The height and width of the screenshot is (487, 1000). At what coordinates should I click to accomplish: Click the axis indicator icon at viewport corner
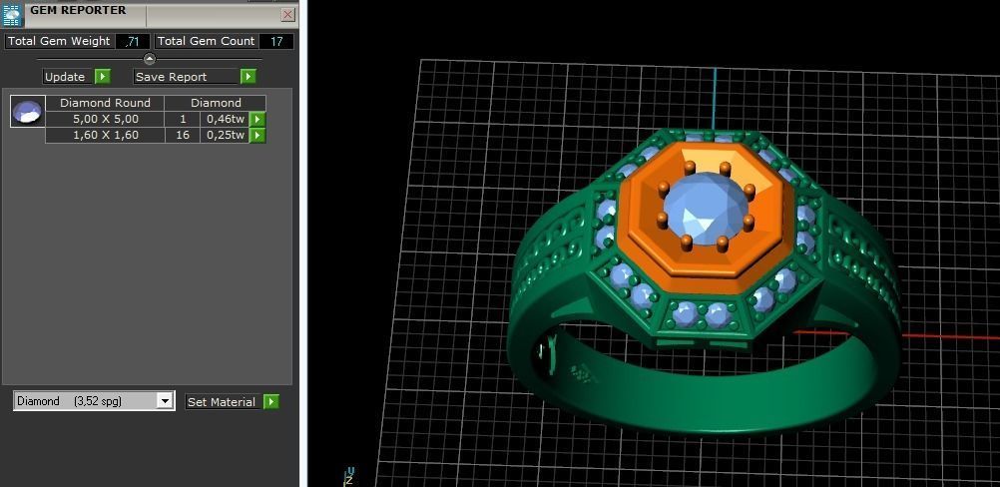(x=349, y=477)
